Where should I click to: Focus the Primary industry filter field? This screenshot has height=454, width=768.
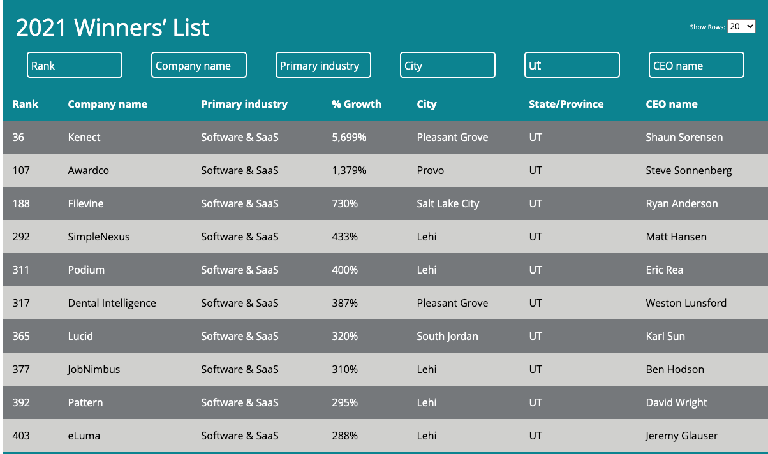click(x=323, y=65)
